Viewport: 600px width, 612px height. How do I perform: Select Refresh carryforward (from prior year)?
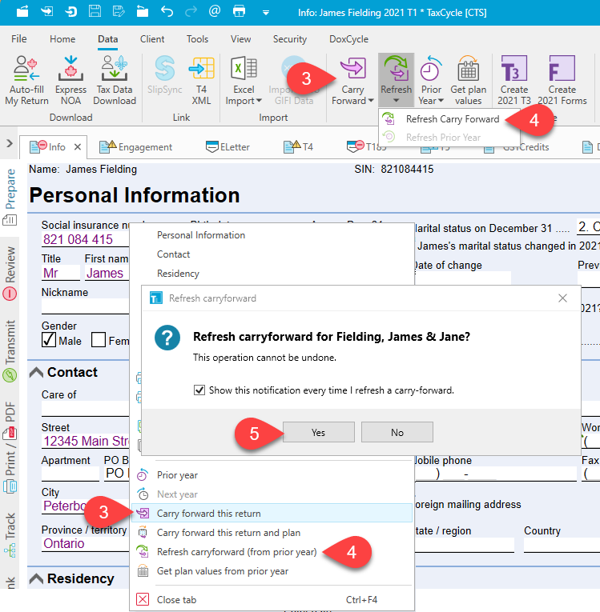click(272, 551)
